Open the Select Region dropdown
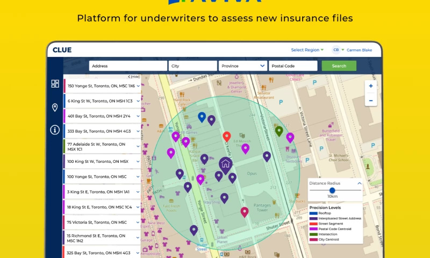Screen dimensions: 430x258 pyautogui.click(x=307, y=50)
